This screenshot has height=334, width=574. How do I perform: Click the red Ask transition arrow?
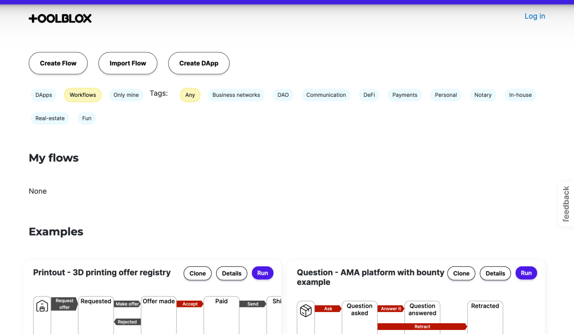click(328, 309)
